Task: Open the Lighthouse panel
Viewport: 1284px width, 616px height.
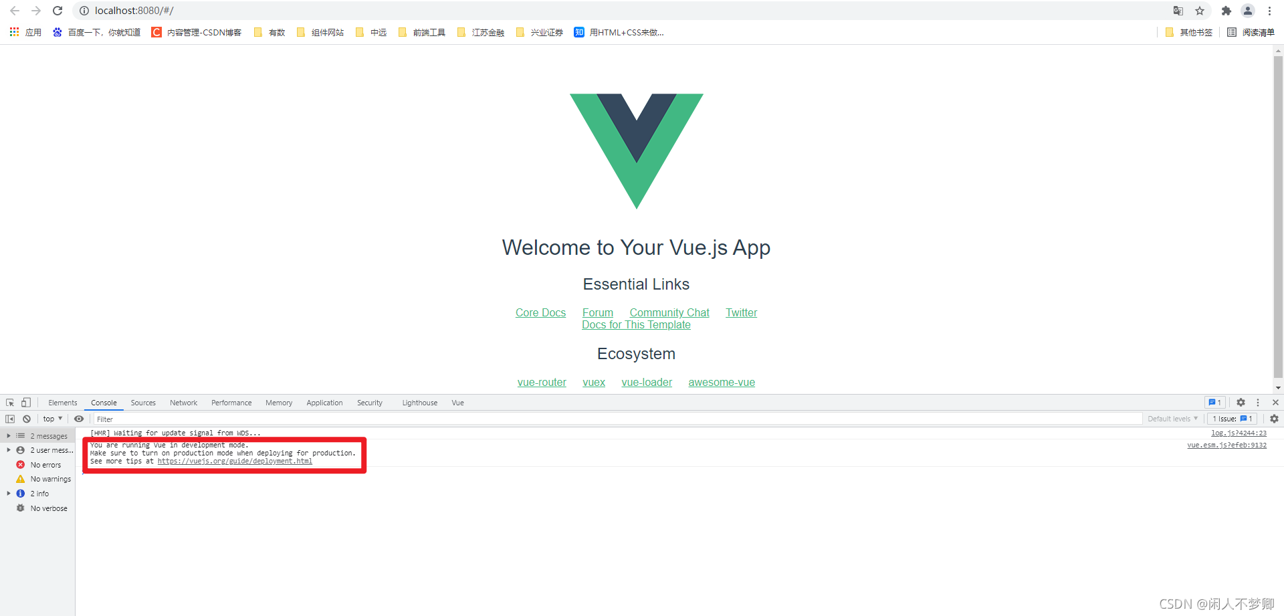Action: tap(419, 402)
